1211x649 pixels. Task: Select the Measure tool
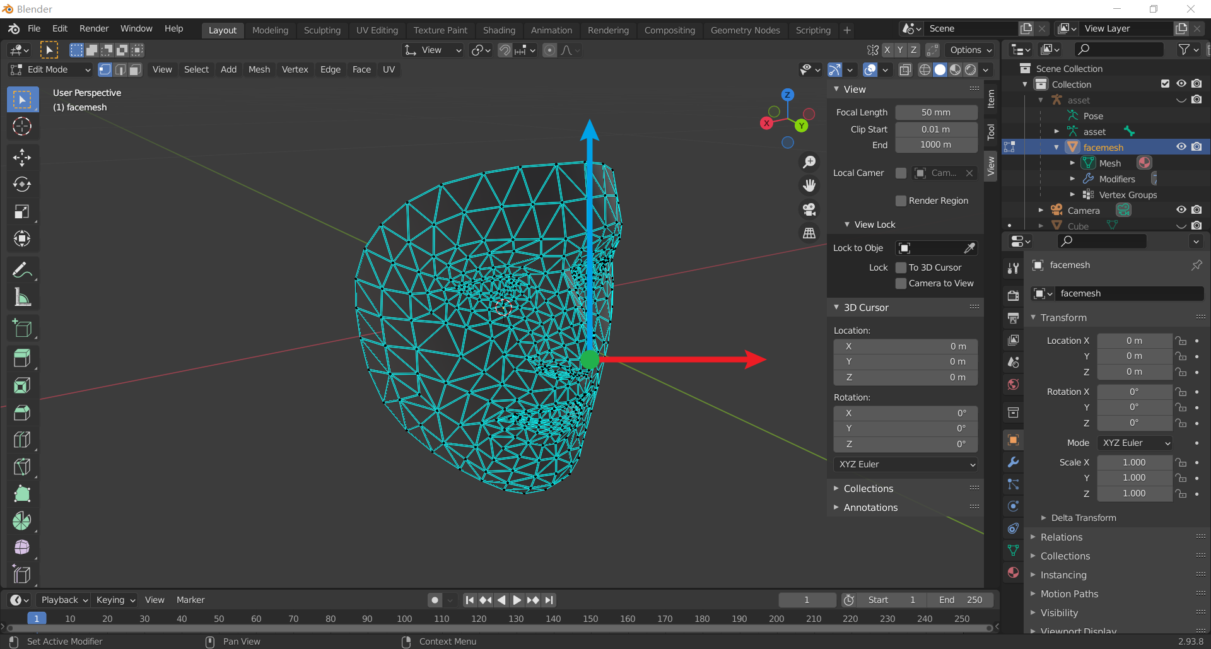click(x=22, y=297)
